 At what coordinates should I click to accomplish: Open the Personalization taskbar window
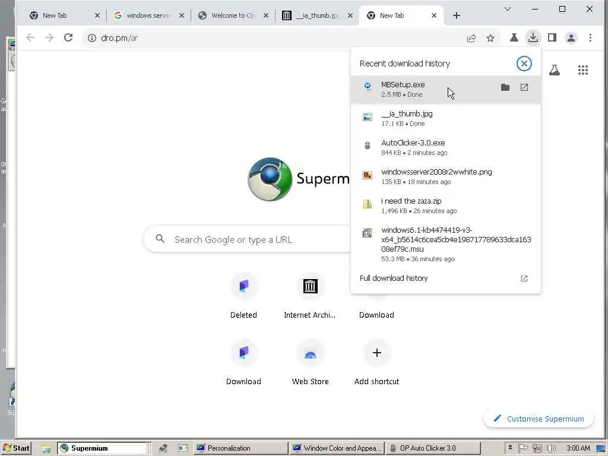coord(240,448)
